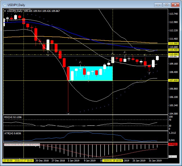This screenshot has width=182, height=166.
Task: Collapse the USDJPY,Daily header triangle
Action: point(5,11)
